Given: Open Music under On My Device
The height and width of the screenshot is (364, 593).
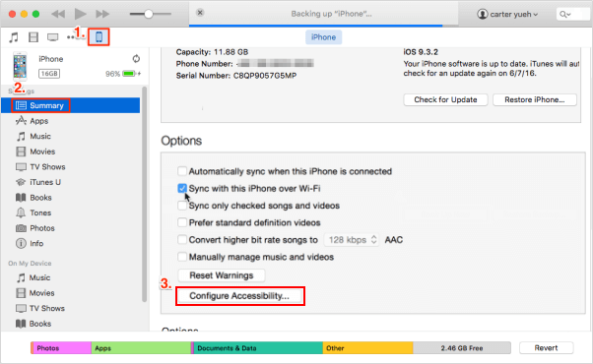Looking at the screenshot, I should [x=33, y=277].
